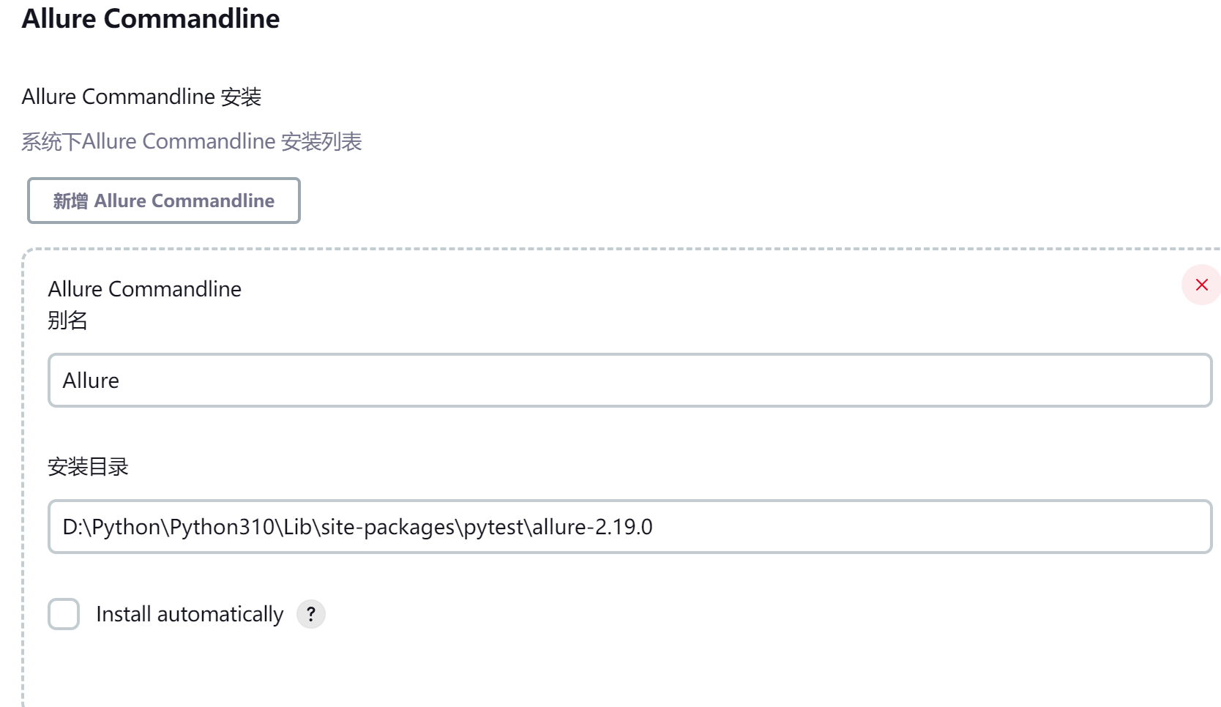The width and height of the screenshot is (1221, 707).
Task: Delete this Allure Commandline installation with red X
Action: pyautogui.click(x=1201, y=285)
